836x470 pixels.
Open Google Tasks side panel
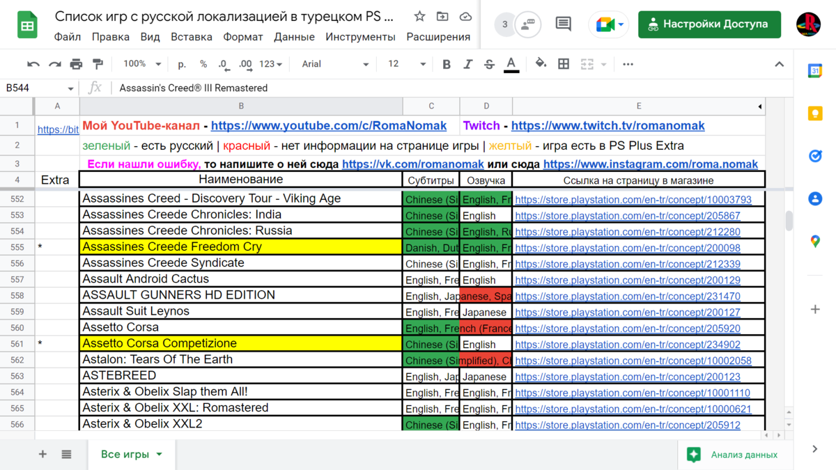coord(815,156)
